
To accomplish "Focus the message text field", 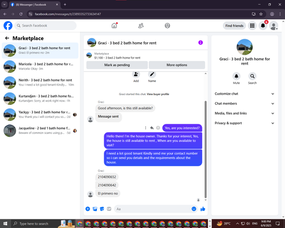I will tap(152, 209).
